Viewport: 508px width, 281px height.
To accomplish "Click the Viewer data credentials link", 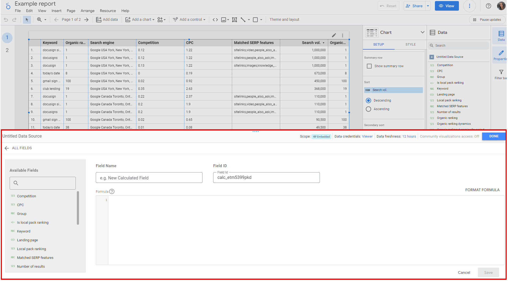I will tap(367, 137).
